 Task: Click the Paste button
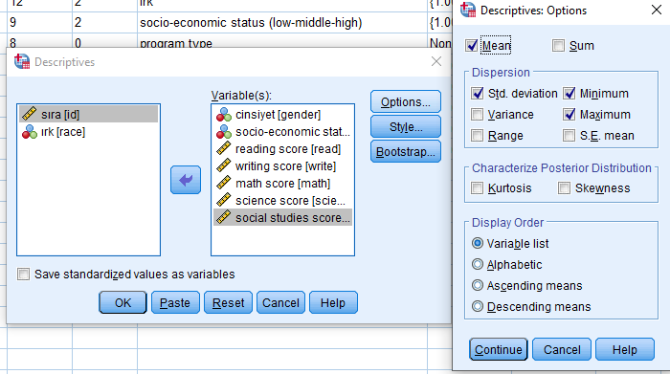(x=175, y=302)
